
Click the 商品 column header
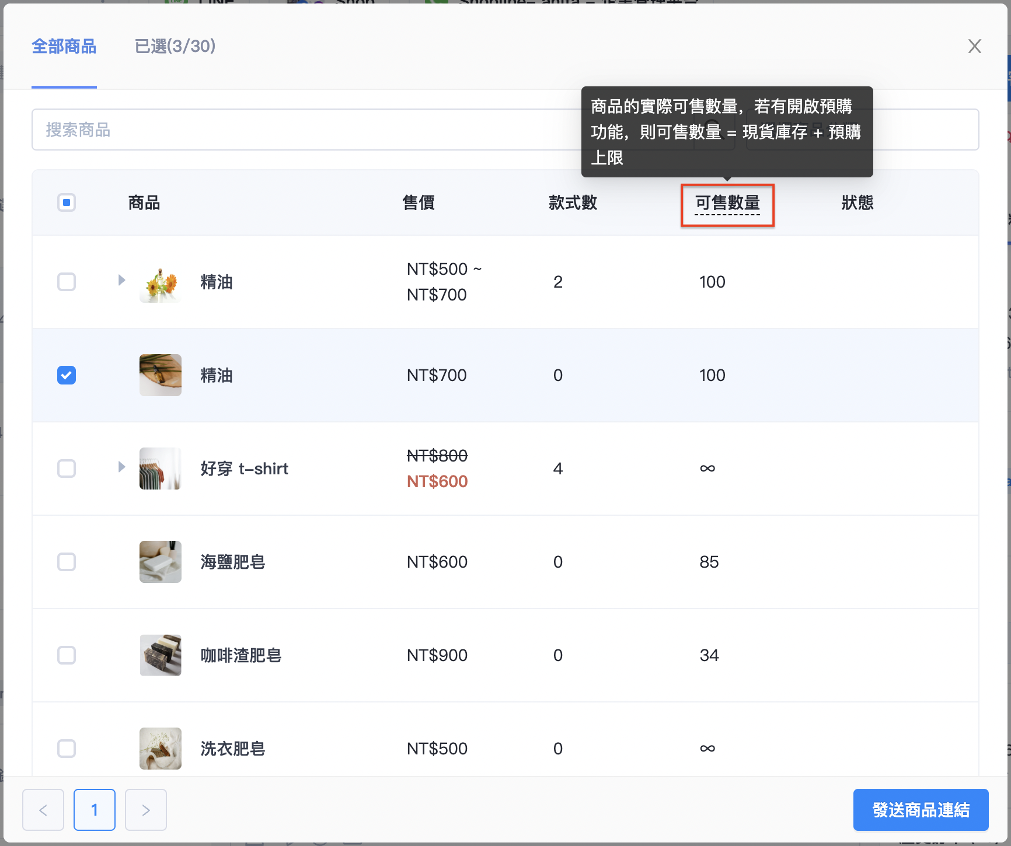point(144,202)
